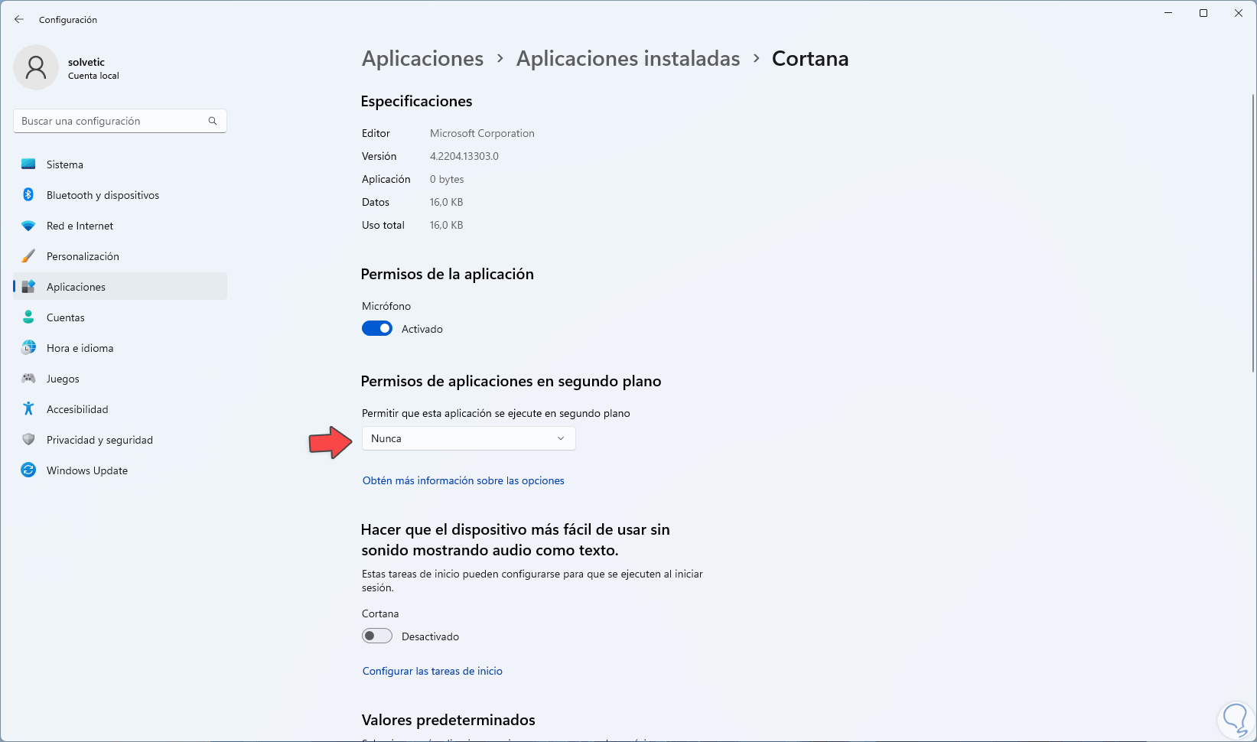
Task: Open Hora e idioma settings
Action: click(120, 348)
